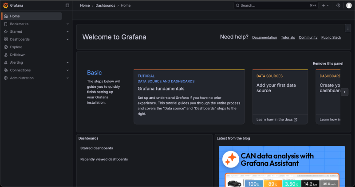Image resolution: width=355 pixels, height=187 pixels.
Task: Open the panel's three-dot menu
Action: point(347,28)
